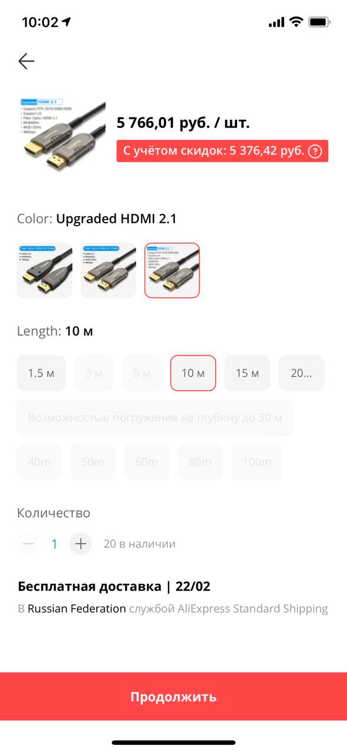
Task: Tap the Продолжить button
Action: [173, 697]
